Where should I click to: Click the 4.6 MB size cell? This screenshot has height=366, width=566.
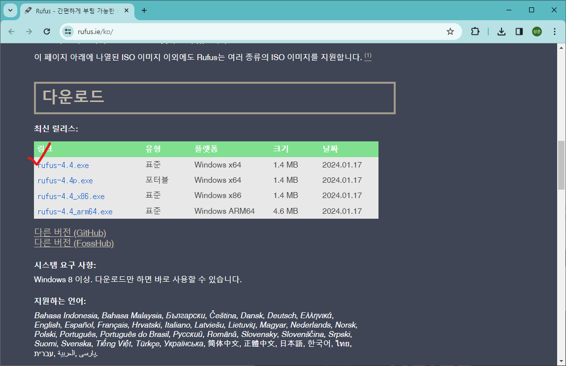(285, 211)
